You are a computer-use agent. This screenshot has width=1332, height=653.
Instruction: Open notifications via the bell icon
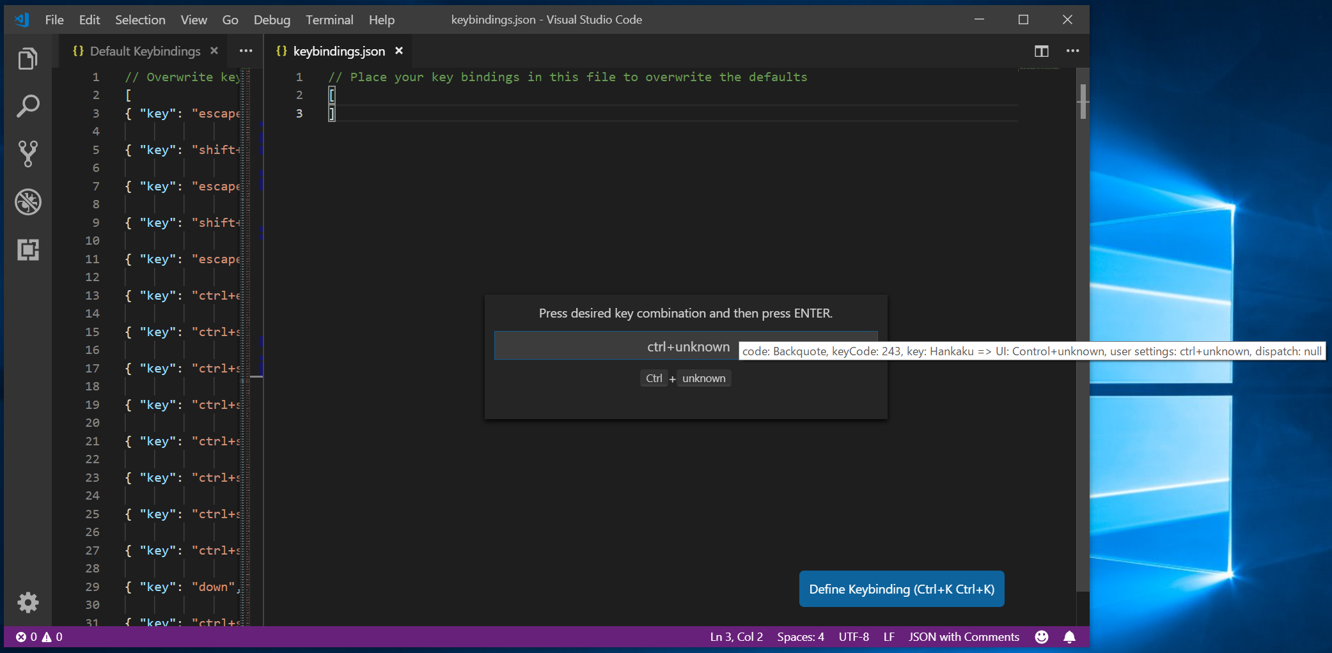1070,636
